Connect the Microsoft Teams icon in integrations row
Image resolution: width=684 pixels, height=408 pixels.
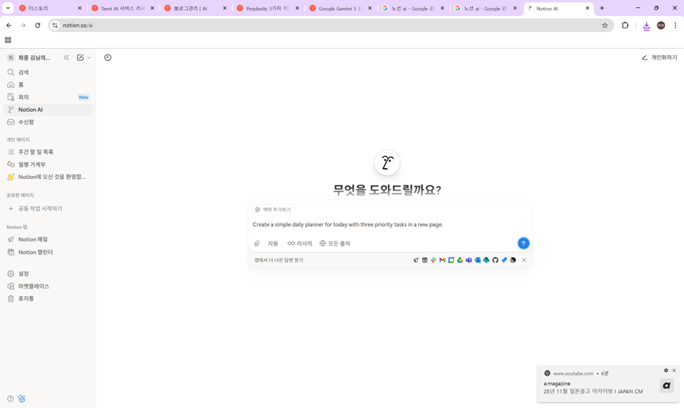[x=469, y=260]
